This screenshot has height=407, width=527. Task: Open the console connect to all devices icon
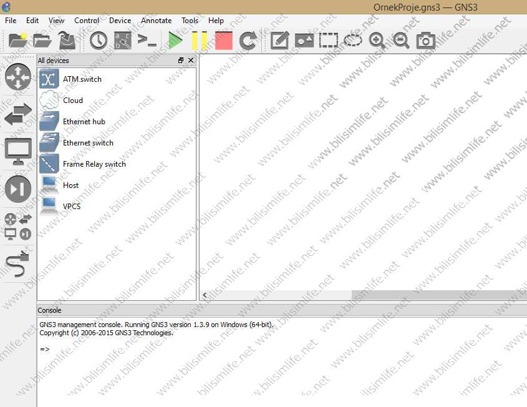[147, 41]
